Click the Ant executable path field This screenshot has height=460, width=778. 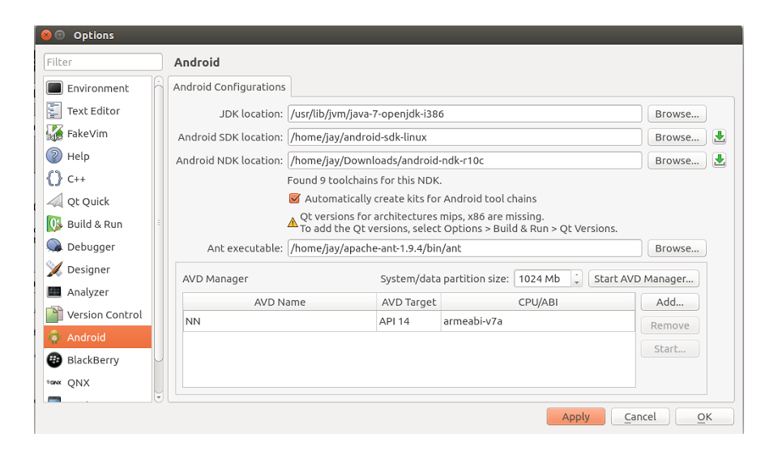[464, 248]
